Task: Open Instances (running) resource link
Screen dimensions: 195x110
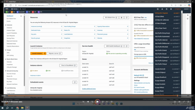Action: click(37, 27)
